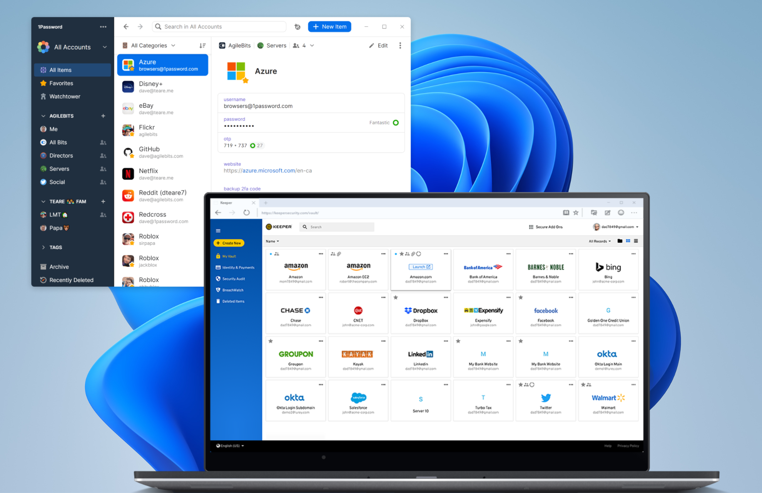Open Watchtower in the sidebar
Image resolution: width=762 pixels, height=493 pixels.
(x=72, y=96)
